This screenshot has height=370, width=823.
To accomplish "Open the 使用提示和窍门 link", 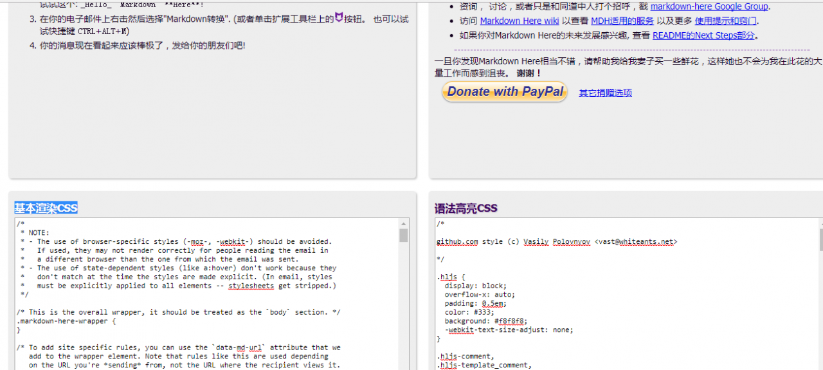I will click(725, 21).
